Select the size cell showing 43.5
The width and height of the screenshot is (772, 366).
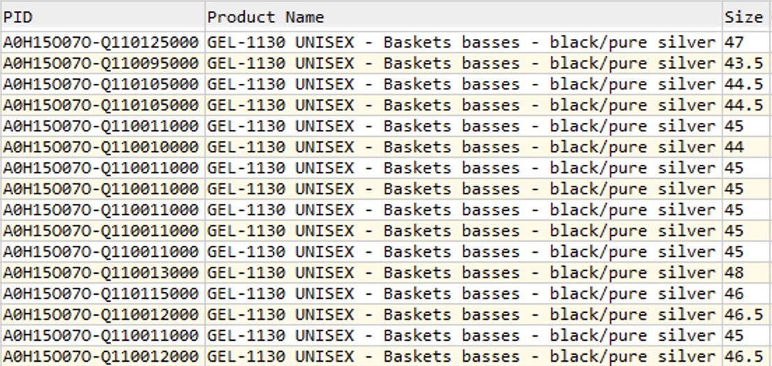746,64
